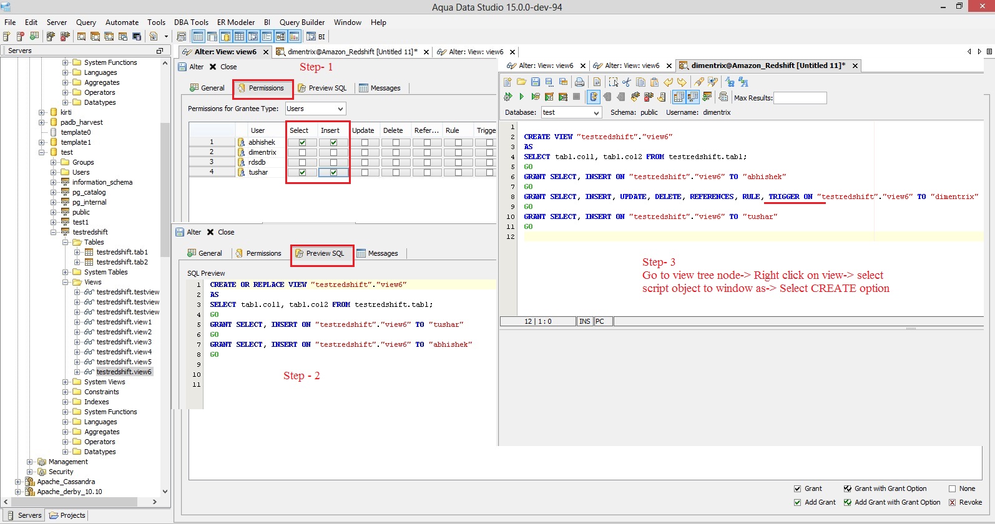Check Rule permission for abhishek

pos(458,142)
